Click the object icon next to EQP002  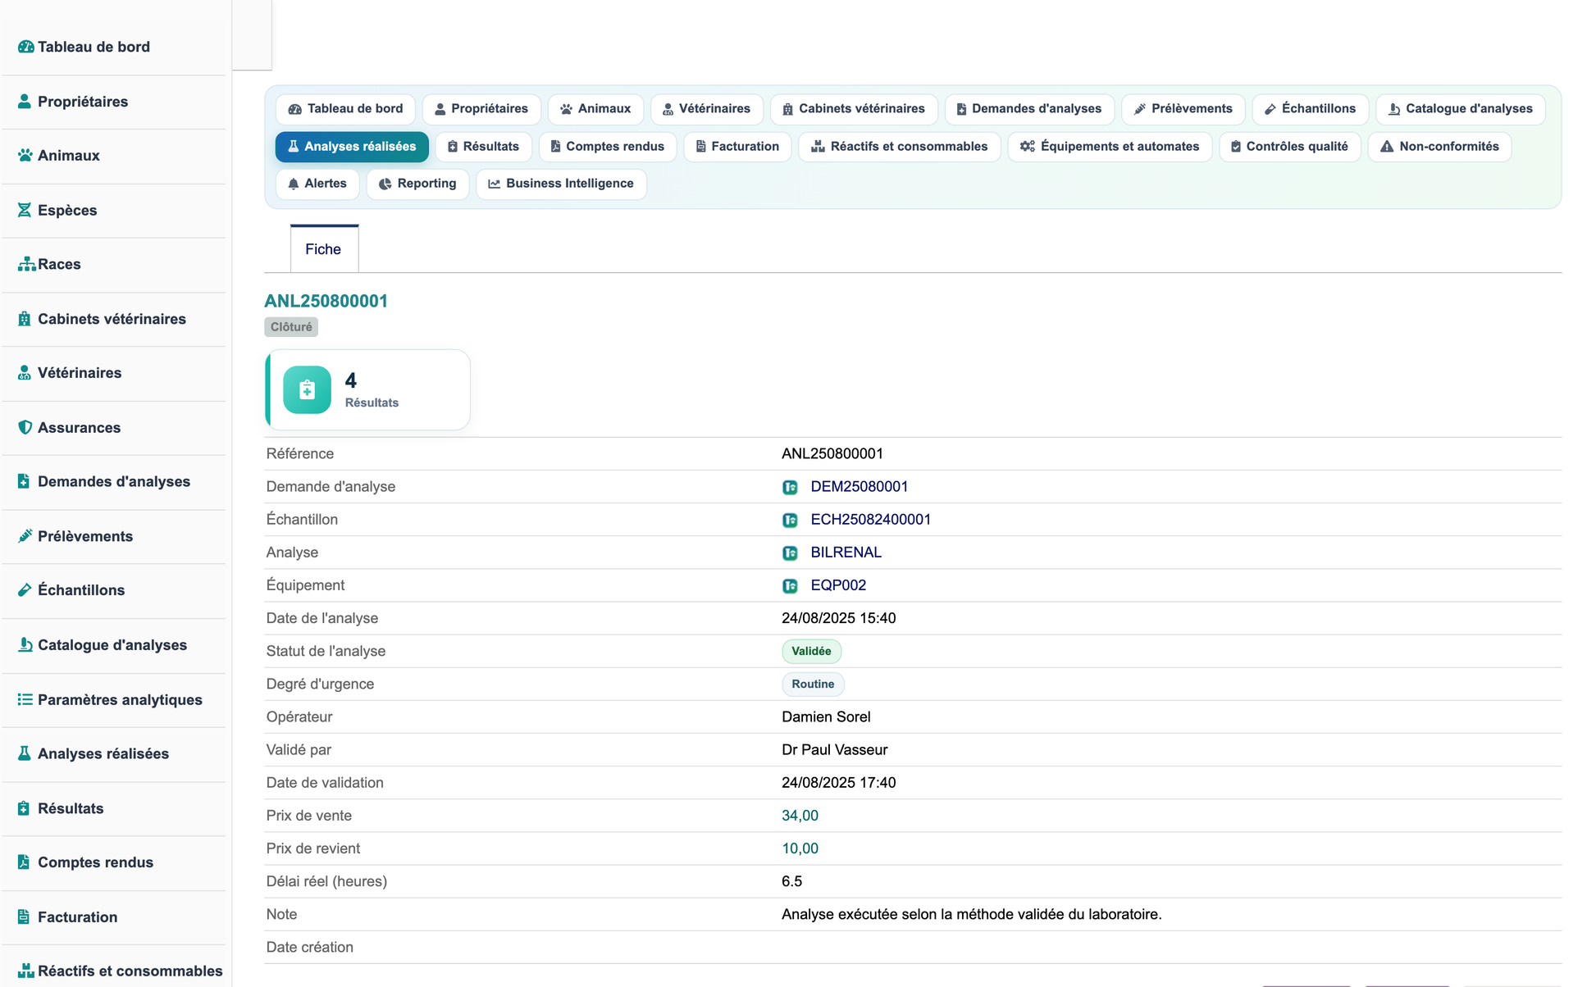[790, 585]
